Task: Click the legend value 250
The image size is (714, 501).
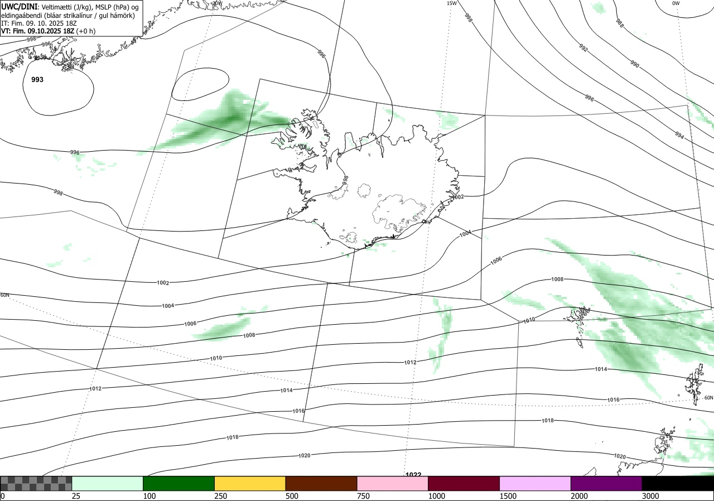Action: [220, 496]
